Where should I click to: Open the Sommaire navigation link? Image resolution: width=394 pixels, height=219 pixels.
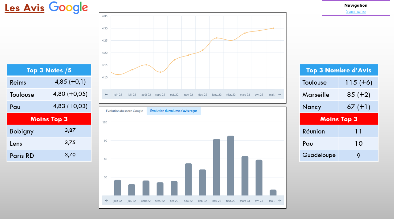point(356,11)
